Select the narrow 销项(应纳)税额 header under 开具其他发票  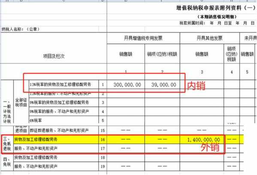(232, 54)
